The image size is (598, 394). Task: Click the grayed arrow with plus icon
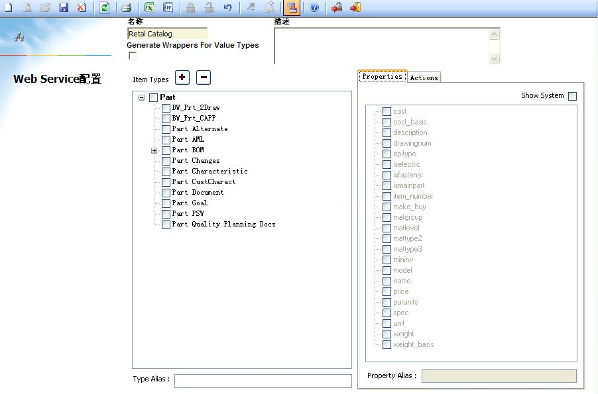pyautogui.click(x=251, y=7)
